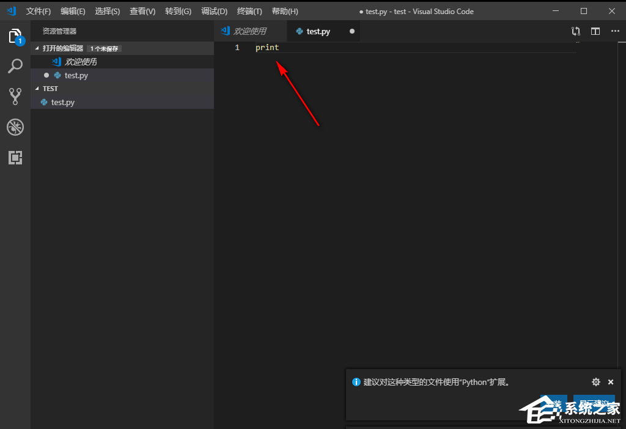Select the Search icon in the Activity Bar

click(15, 66)
